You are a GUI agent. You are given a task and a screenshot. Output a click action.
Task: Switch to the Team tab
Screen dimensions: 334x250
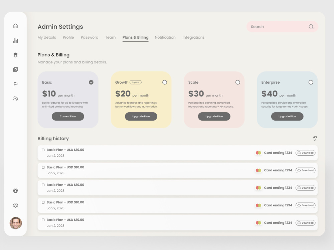pos(110,37)
